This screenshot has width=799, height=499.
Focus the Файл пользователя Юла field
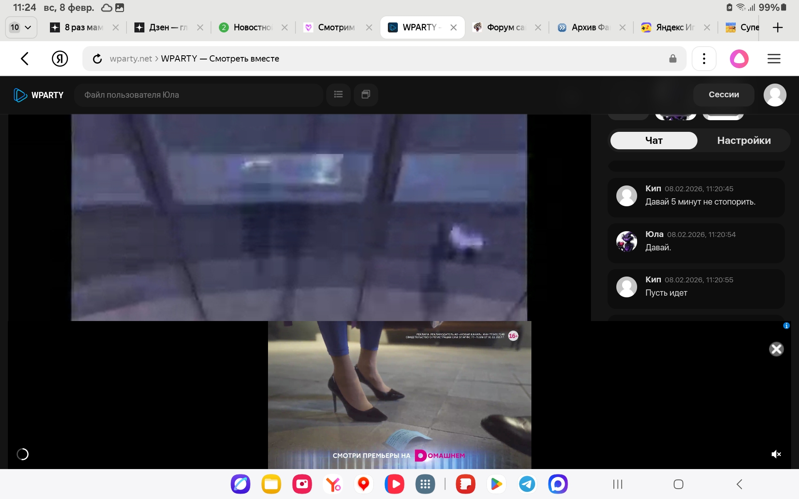click(x=199, y=95)
